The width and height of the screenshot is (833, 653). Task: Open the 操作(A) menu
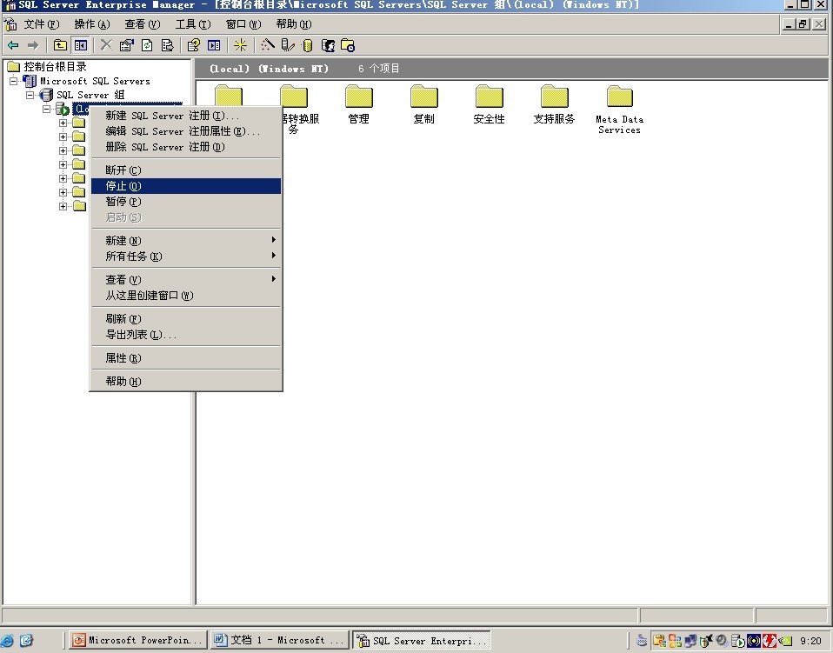click(x=92, y=24)
